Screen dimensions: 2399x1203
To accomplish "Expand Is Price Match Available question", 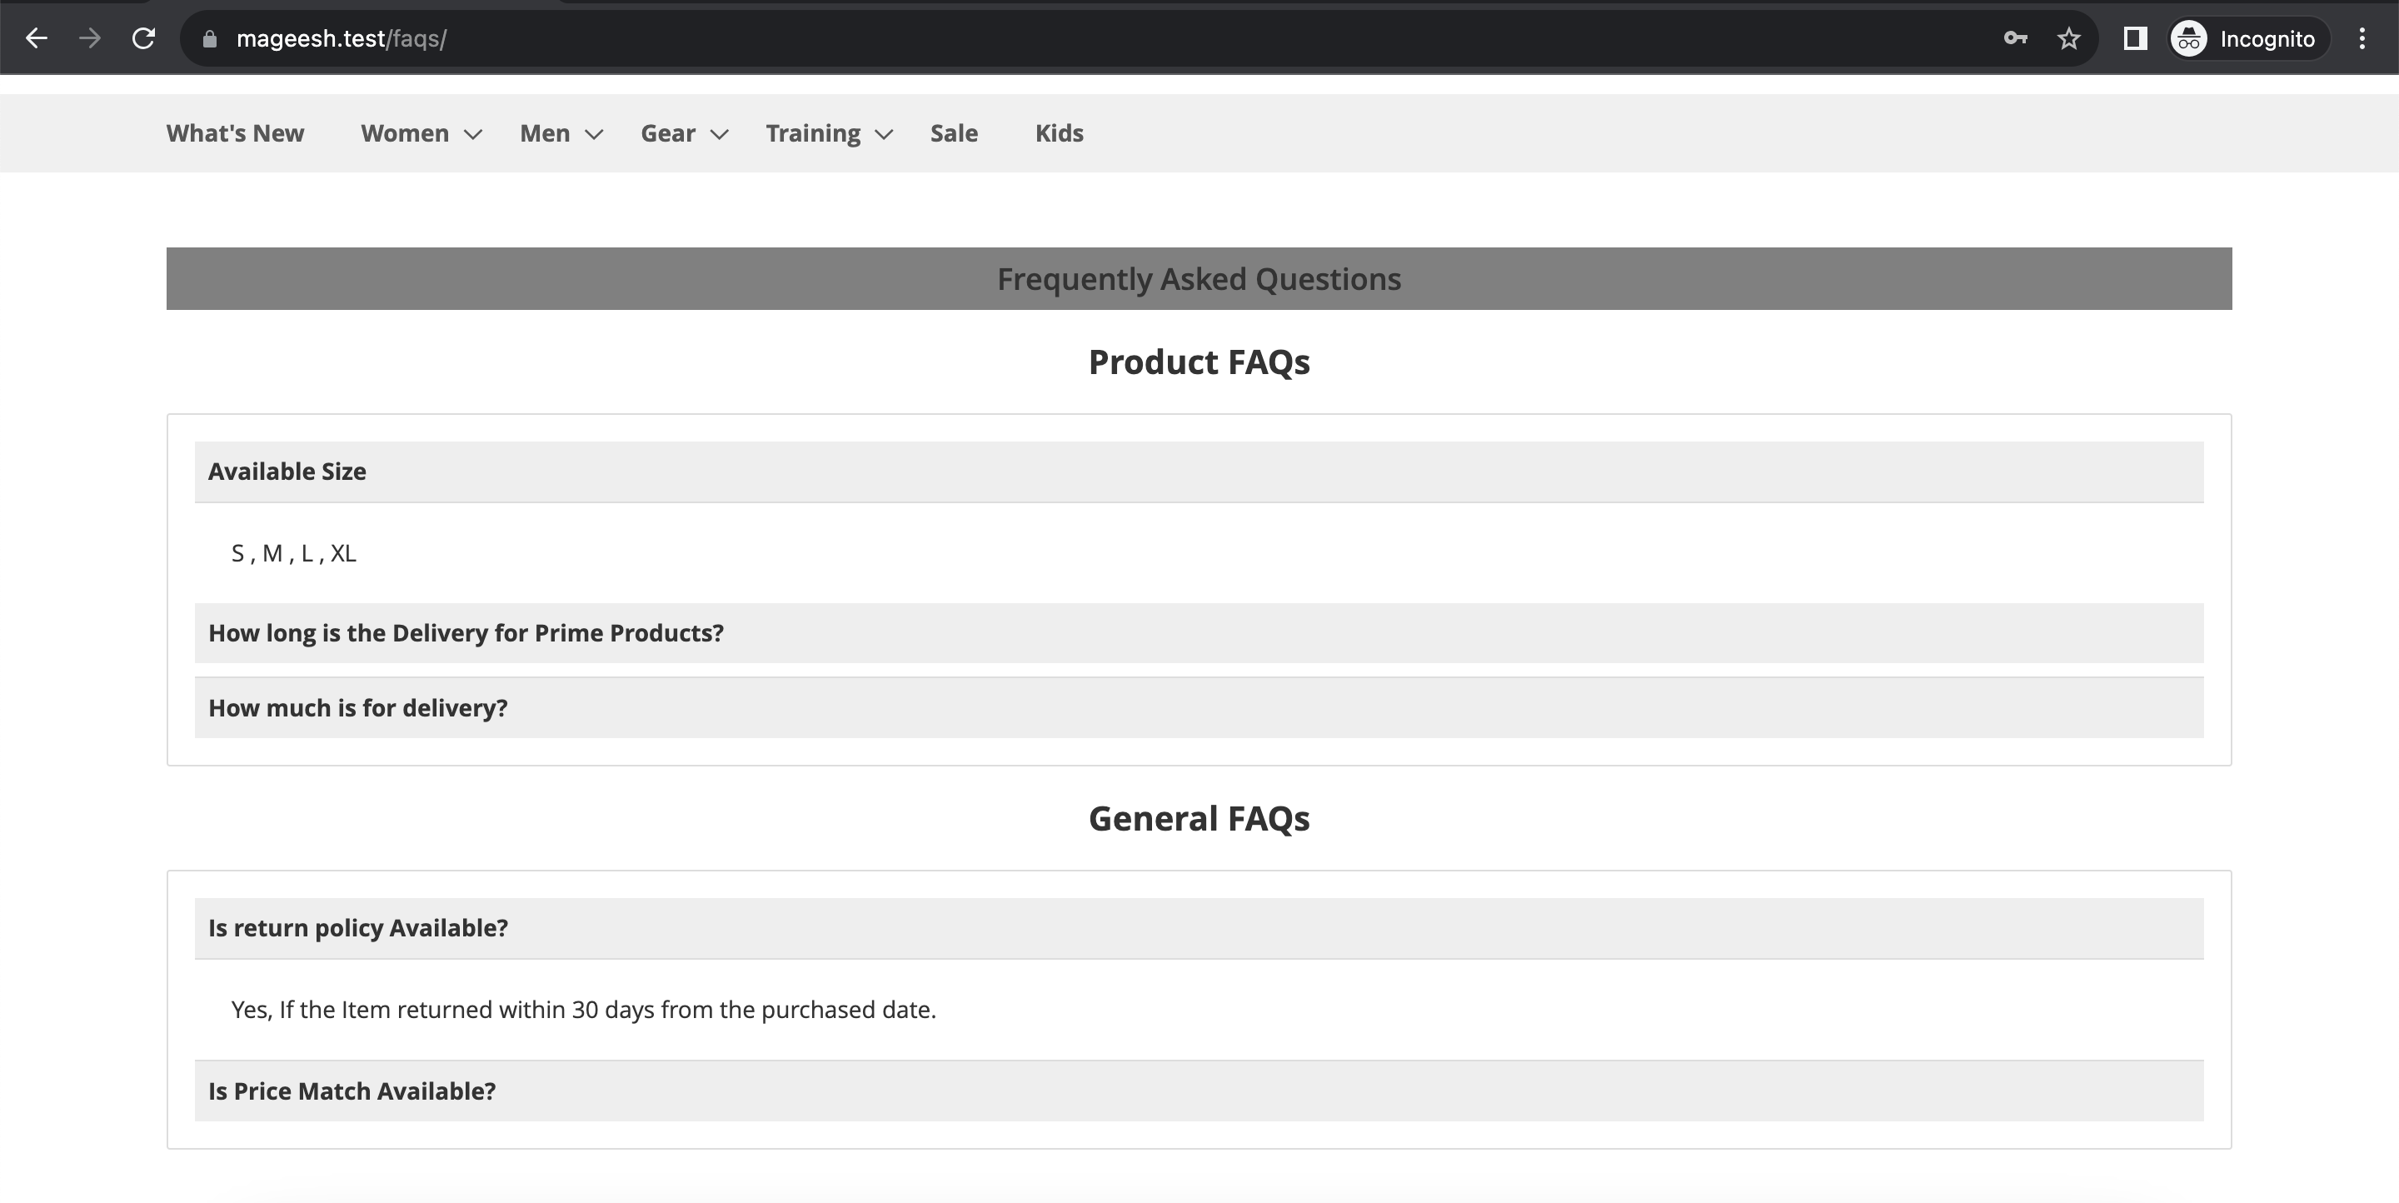I will click(x=1198, y=1091).
